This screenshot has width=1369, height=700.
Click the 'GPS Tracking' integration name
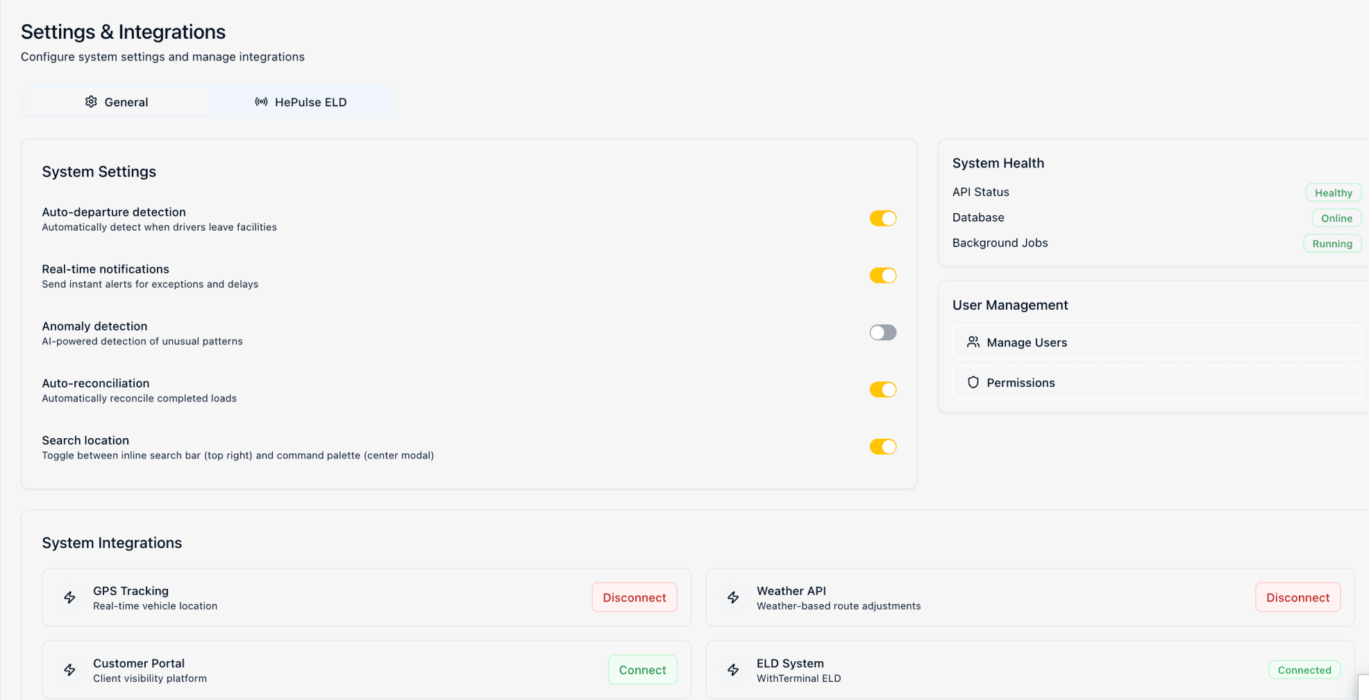pos(131,591)
